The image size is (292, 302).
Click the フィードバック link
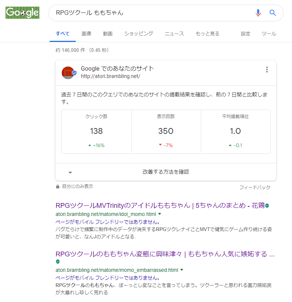pos(255,187)
